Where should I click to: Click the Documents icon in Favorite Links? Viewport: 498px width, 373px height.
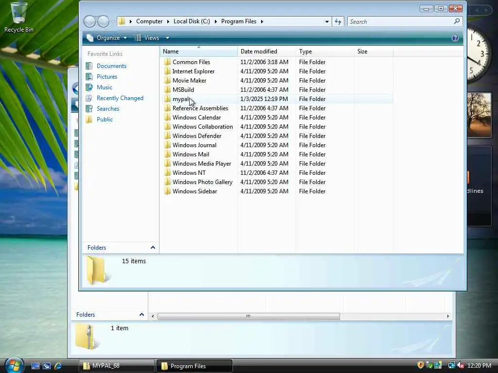click(89, 66)
